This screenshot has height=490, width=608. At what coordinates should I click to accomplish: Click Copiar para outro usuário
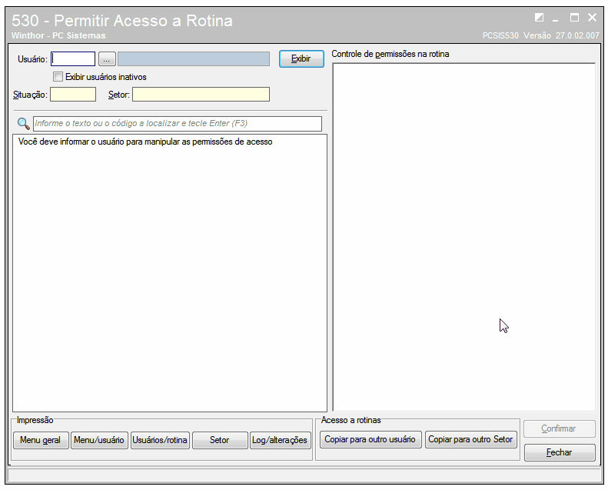click(x=370, y=439)
